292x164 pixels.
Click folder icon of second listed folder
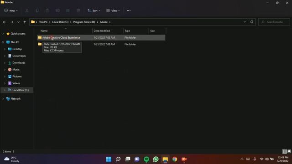pos(40,44)
